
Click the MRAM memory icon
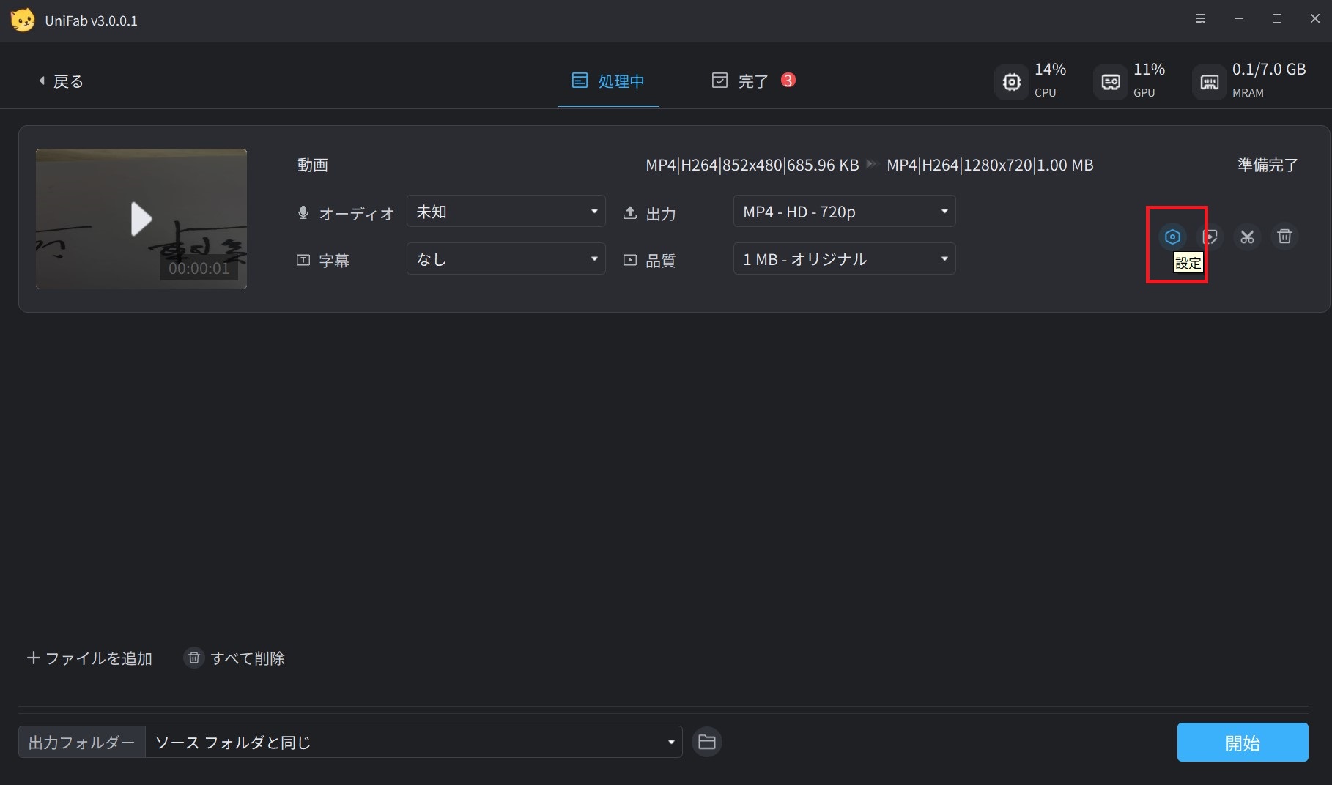(1210, 82)
